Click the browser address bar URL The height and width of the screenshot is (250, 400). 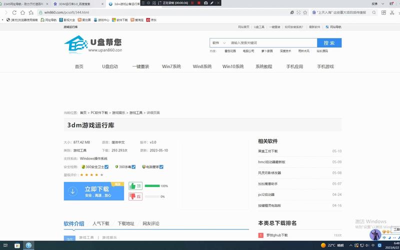[67, 12]
